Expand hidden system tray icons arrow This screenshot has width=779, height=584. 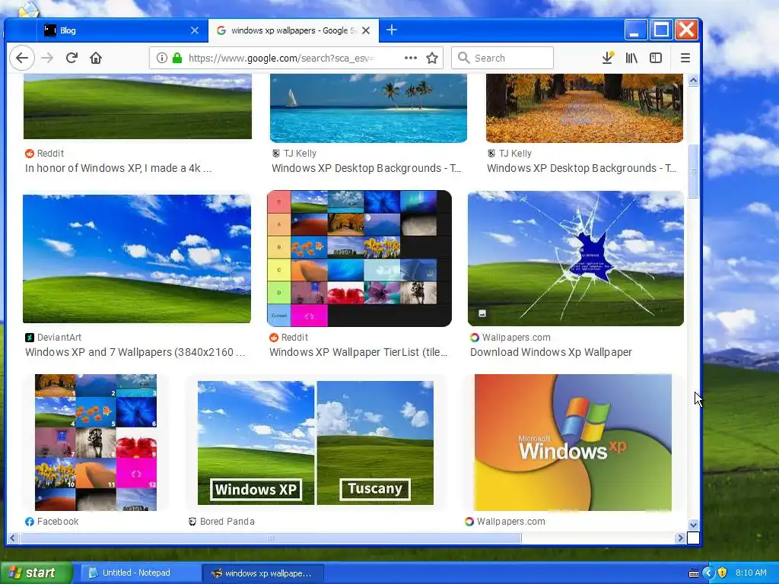click(708, 573)
